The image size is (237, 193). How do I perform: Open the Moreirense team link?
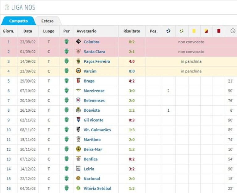[94, 91]
